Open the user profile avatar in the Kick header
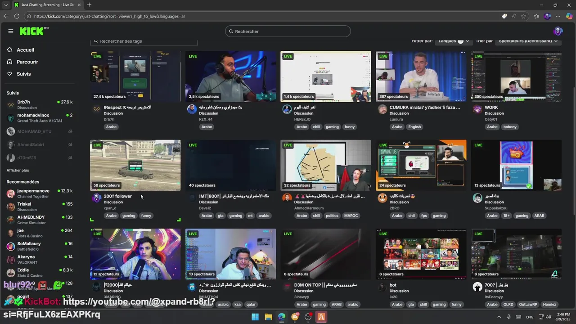576x324 pixels. (558, 31)
